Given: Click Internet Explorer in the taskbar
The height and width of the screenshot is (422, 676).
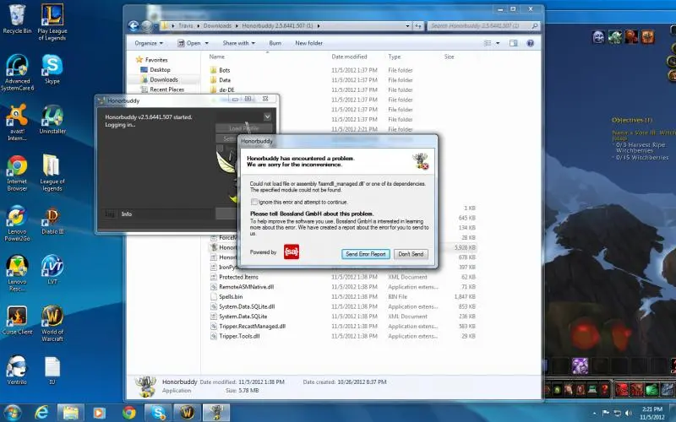Looking at the screenshot, I should coord(41,413).
